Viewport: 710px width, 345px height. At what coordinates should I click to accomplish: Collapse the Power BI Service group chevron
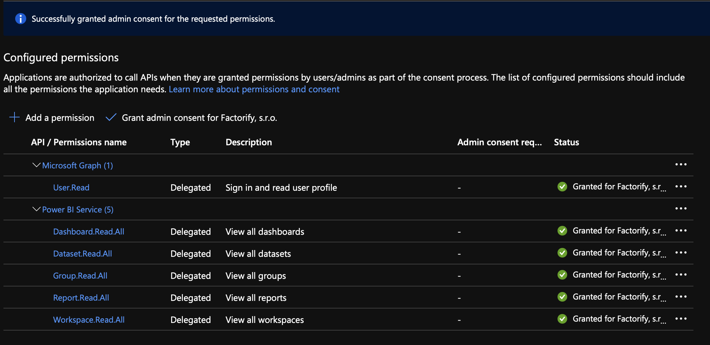36,209
